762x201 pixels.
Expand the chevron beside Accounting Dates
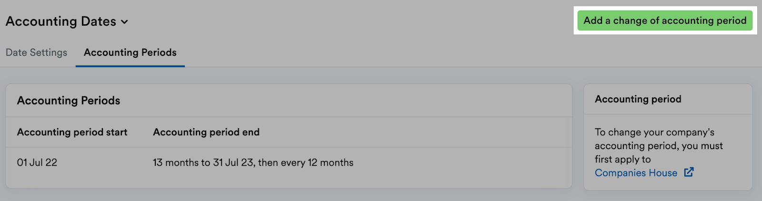click(x=124, y=22)
